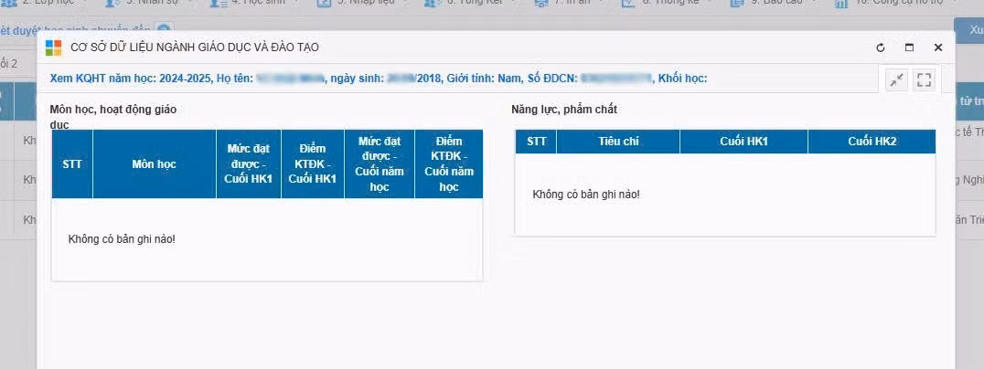The image size is (984, 369).
Task: Click 'Không có bản ghi nào!' in subjects table
Action: [x=122, y=239]
